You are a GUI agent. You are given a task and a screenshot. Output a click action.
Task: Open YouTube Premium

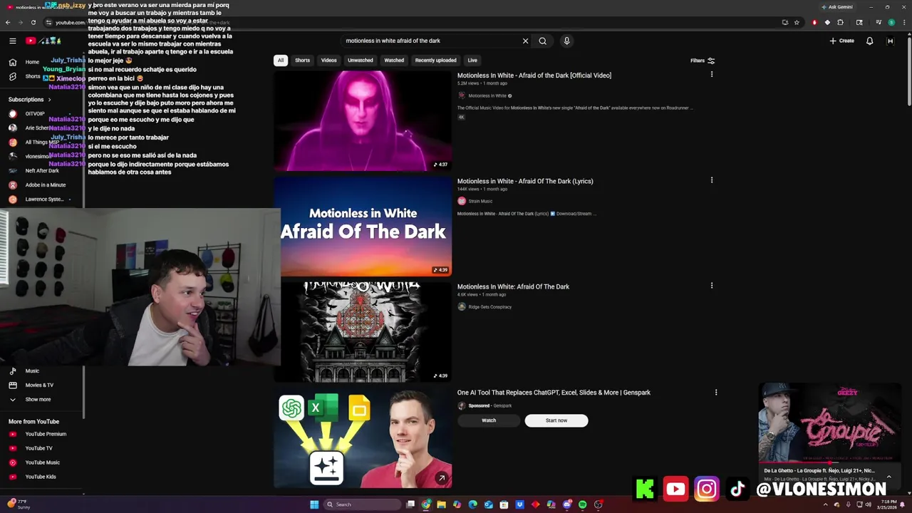point(46,434)
